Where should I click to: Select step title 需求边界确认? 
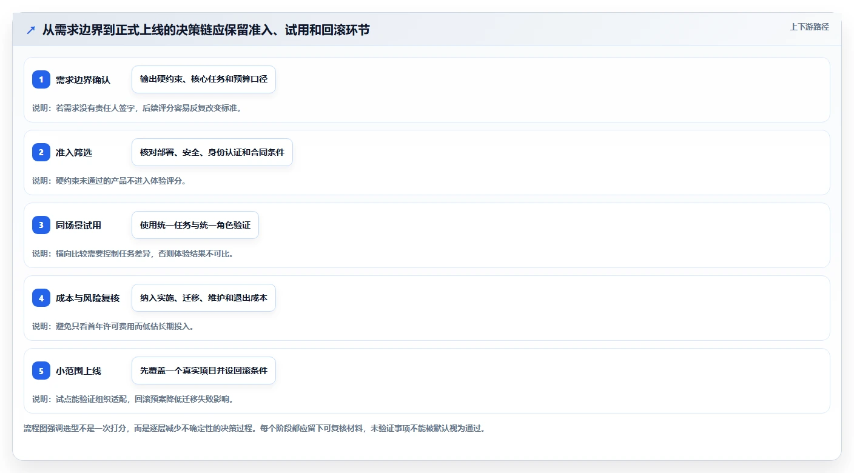coord(83,80)
